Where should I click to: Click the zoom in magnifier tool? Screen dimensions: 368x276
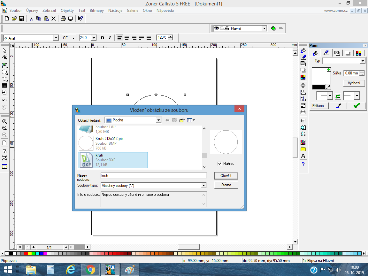tap(4, 121)
